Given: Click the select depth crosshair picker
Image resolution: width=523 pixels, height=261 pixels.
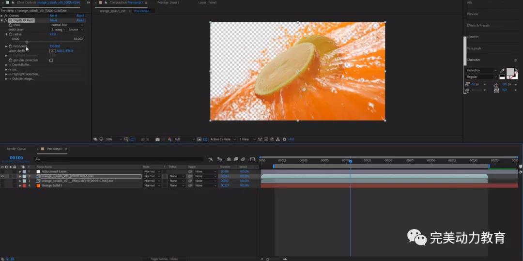Looking at the screenshot, I should 52,51.
